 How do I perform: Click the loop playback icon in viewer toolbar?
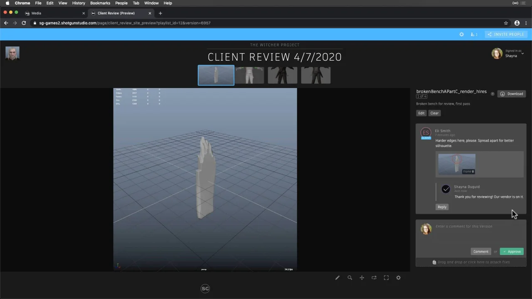[x=374, y=278]
